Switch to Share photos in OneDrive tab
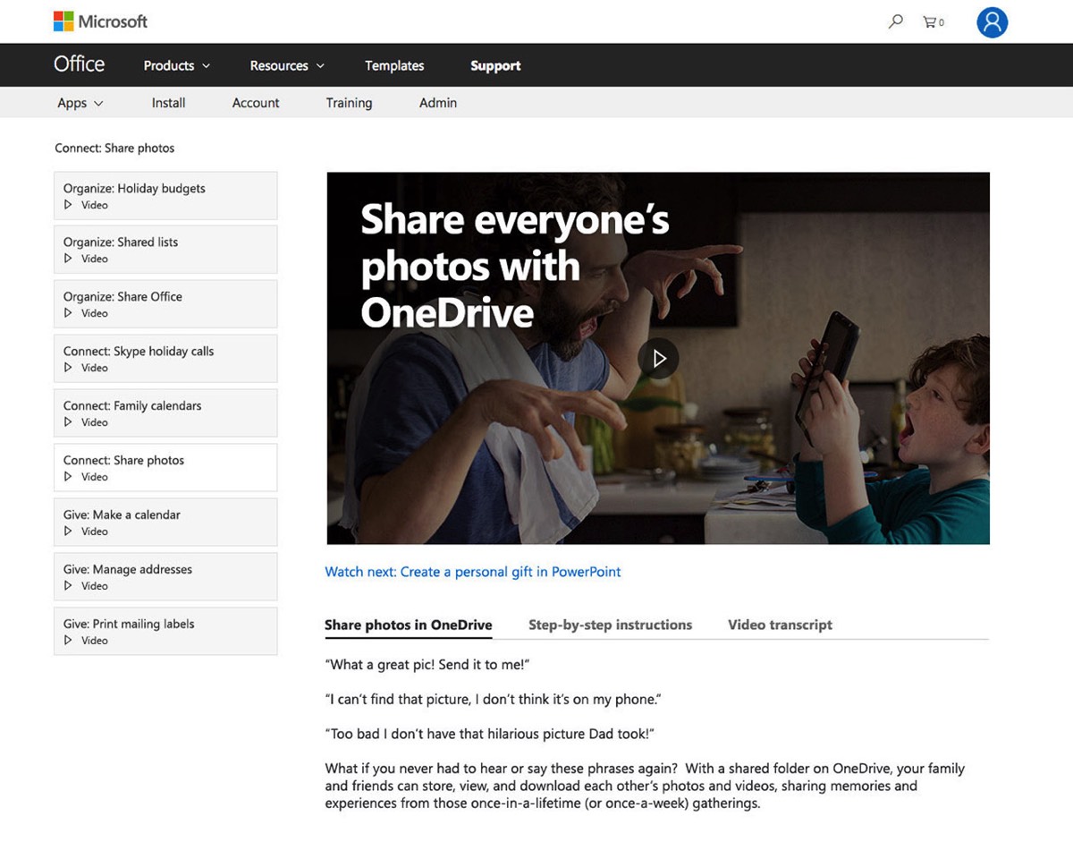 coord(409,625)
